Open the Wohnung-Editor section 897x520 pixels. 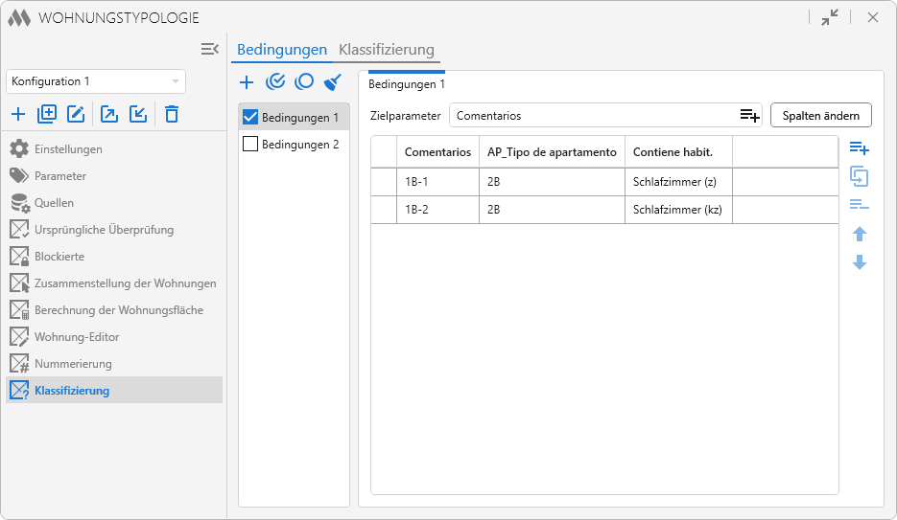point(77,337)
